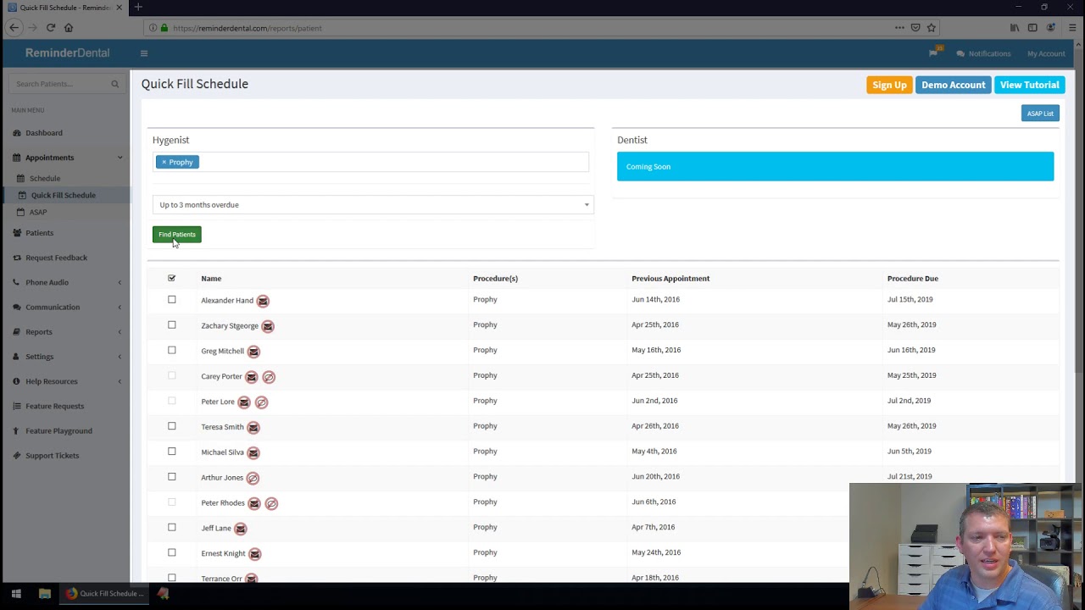
Task: Open Support Tickets in the sidebar
Action: coord(52,456)
